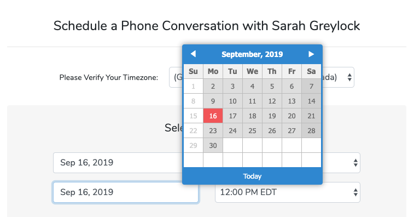Pick Tuesday September 24
This screenshot has width=414, height=217.
tap(232, 131)
